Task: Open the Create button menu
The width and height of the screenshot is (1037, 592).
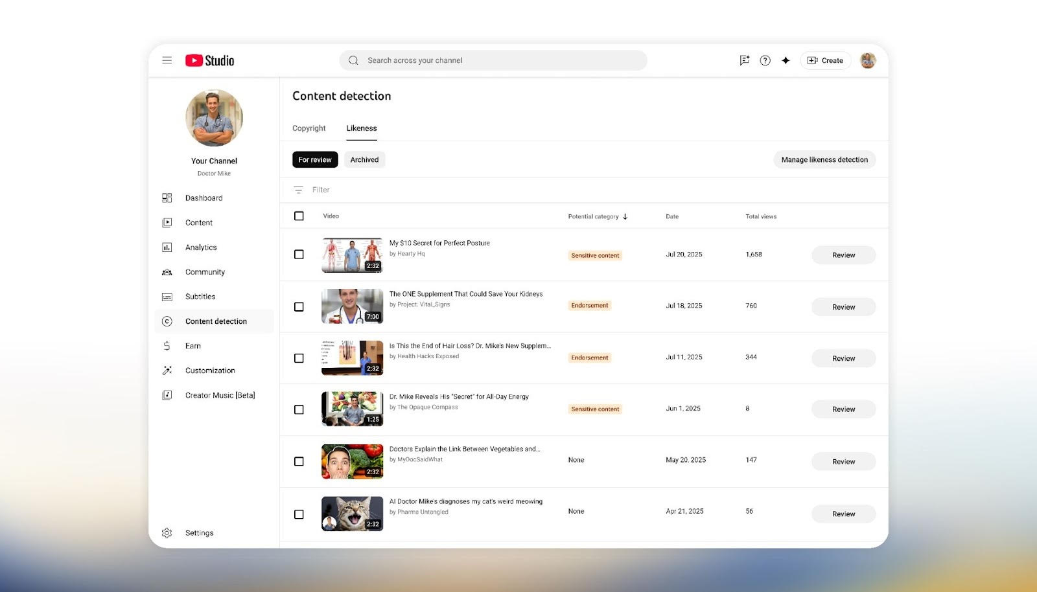Action: 825,60
